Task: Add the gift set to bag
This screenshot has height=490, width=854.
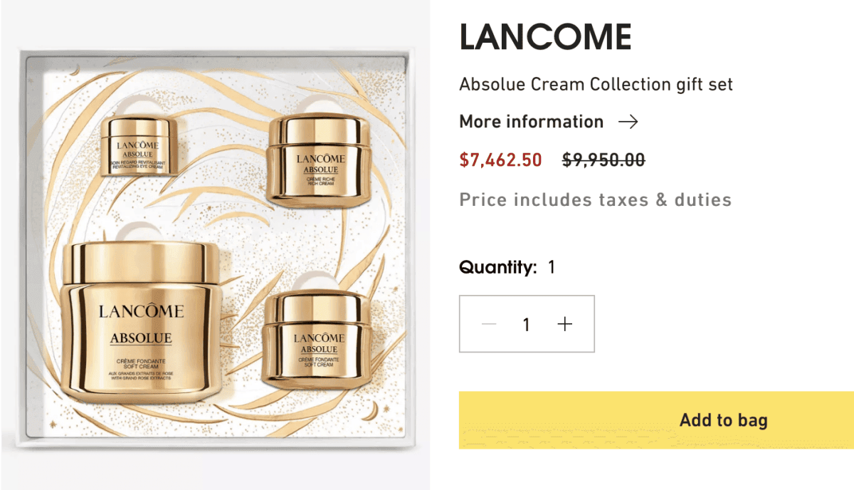Action: pyautogui.click(x=656, y=419)
